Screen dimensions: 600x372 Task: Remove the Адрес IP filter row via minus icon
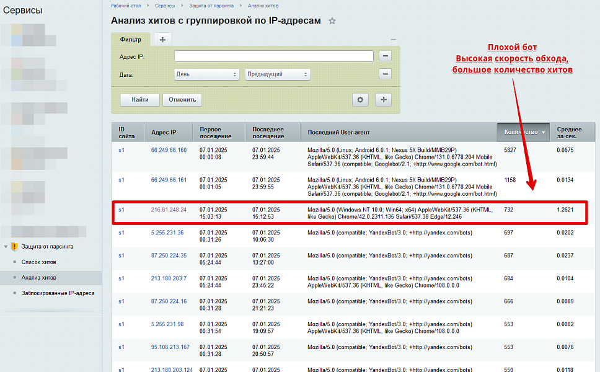coord(385,56)
